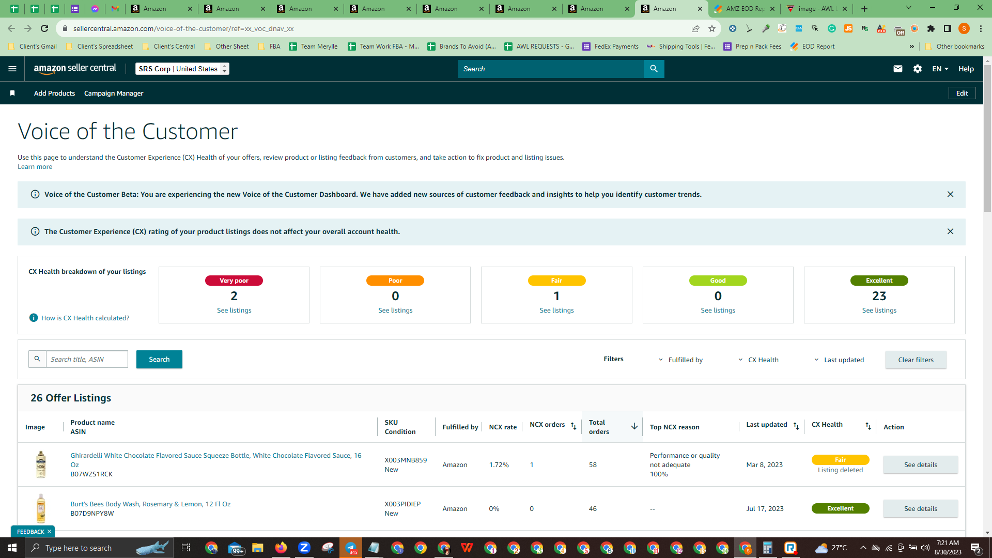Open Burt's Bees Body Wash product link
The width and height of the screenshot is (992, 558).
click(x=150, y=504)
